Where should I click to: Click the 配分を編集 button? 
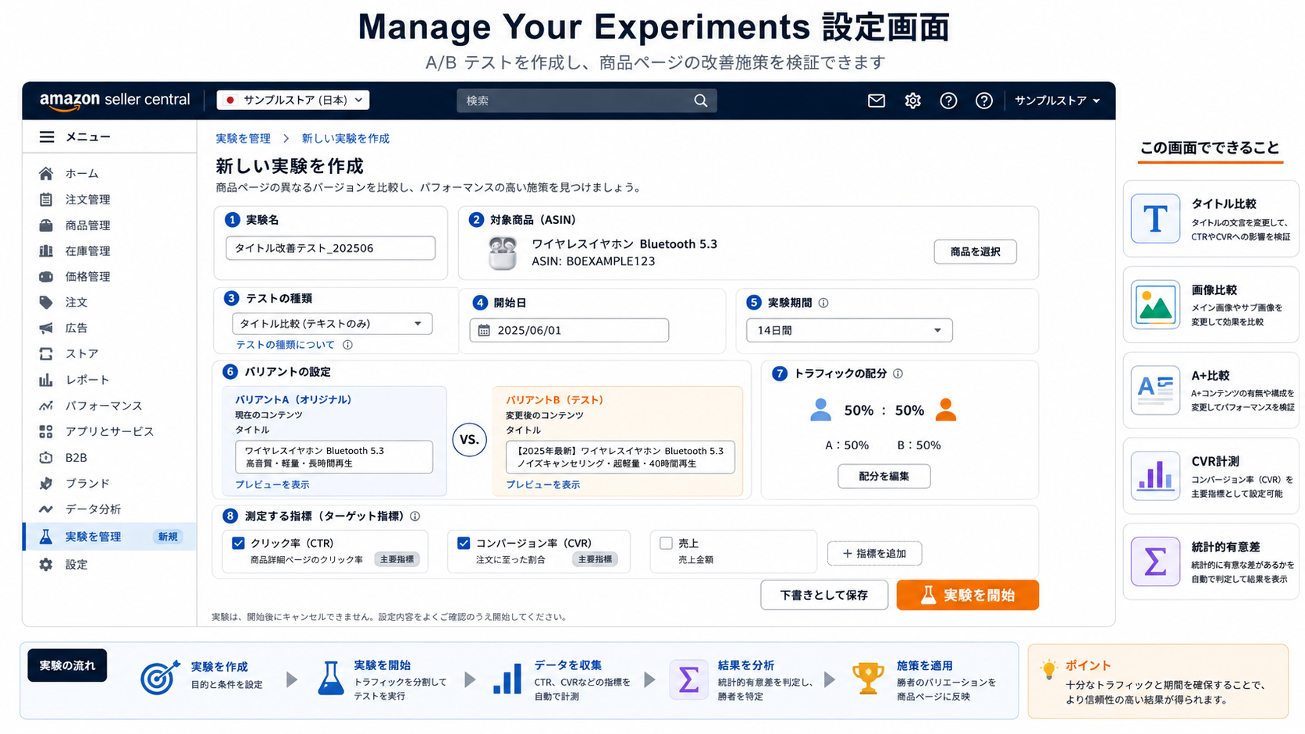click(884, 477)
